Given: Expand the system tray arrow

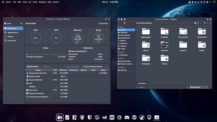Looking at the screenshot, I should point(210,2).
